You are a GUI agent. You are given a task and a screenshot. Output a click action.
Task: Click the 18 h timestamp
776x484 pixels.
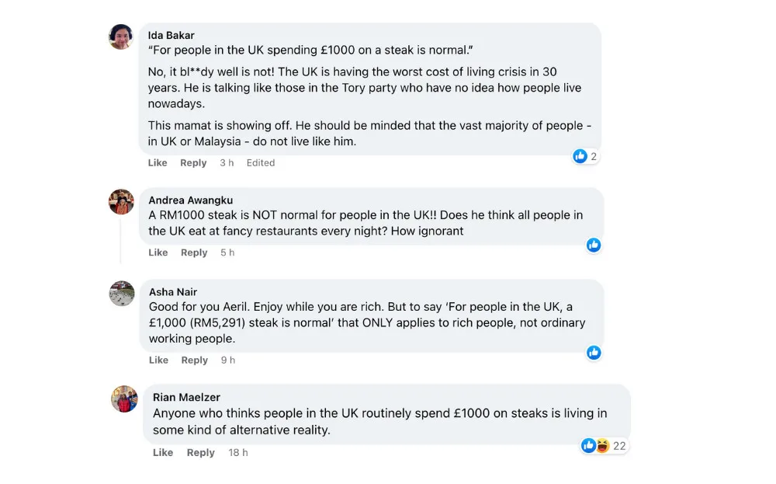tap(238, 452)
